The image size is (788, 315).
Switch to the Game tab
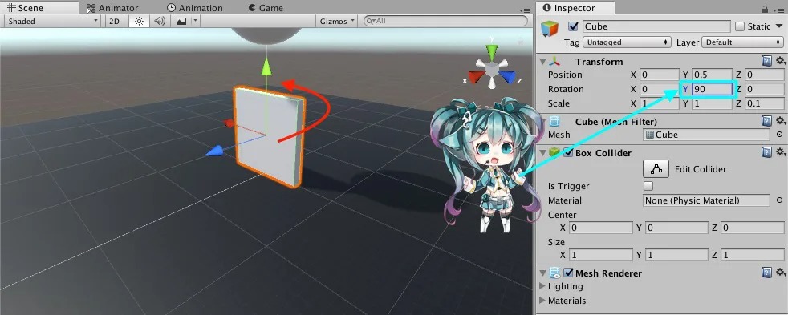266,8
